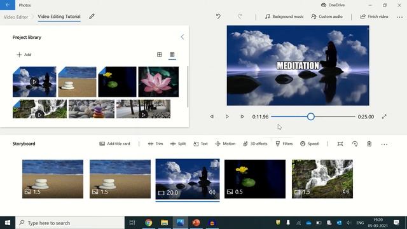Select the 0.5 yellow flower storyboard clip
This screenshot has height=229, width=407.
tap(255, 179)
